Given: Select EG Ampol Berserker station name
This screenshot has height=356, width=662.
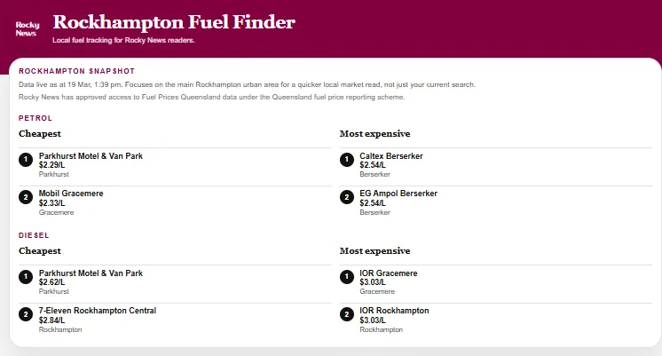Looking at the screenshot, I should click(x=398, y=194).
